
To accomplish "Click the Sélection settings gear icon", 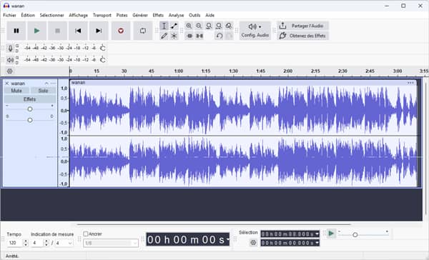I will (x=253, y=243).
